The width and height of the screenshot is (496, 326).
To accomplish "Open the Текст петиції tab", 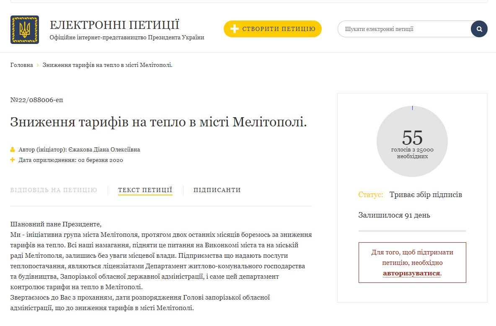I will coord(145,190).
